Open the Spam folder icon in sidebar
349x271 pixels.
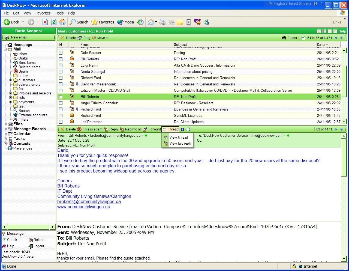[x=16, y=71]
